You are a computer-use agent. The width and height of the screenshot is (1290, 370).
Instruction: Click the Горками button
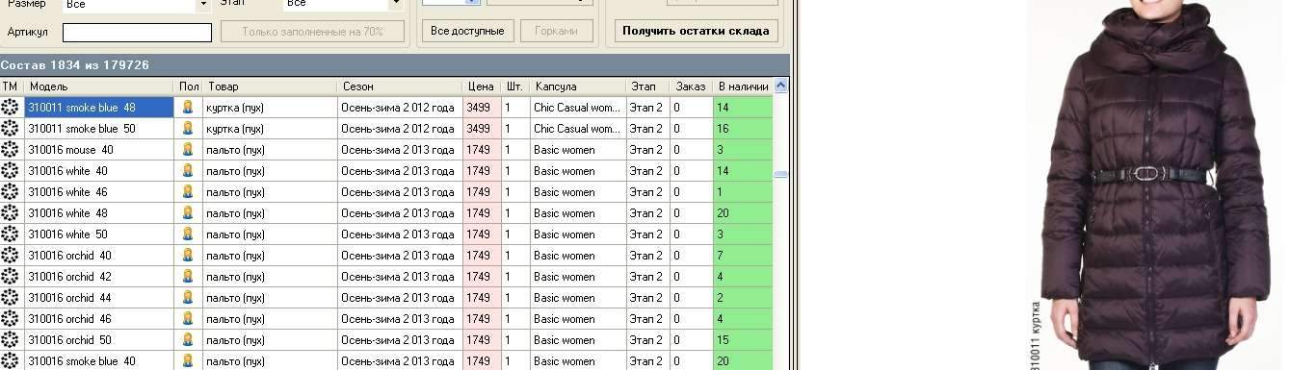(x=557, y=31)
